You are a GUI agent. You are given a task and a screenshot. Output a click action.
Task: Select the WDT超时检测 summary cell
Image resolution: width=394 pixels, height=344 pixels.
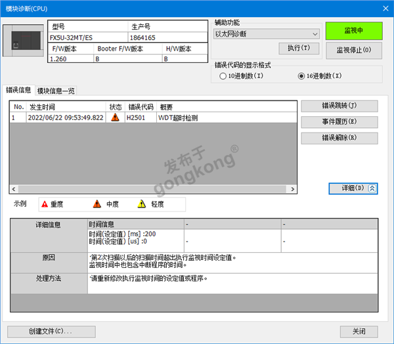pos(227,118)
